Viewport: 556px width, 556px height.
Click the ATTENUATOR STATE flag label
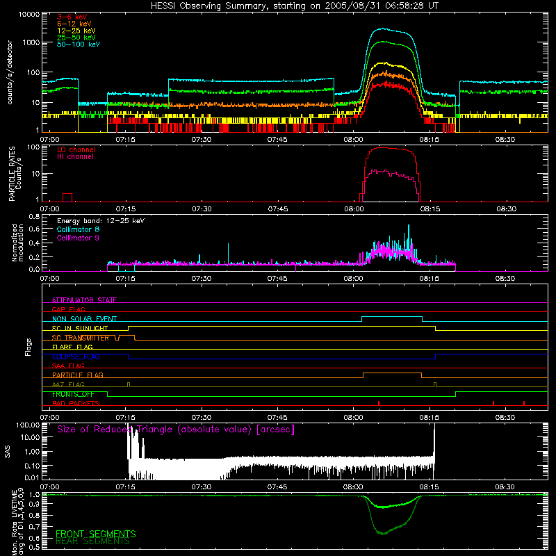tap(84, 300)
